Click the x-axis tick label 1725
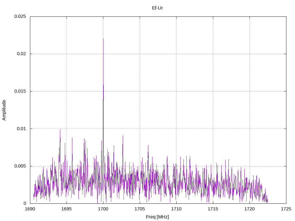This screenshot has width=295, height=221. [286, 209]
